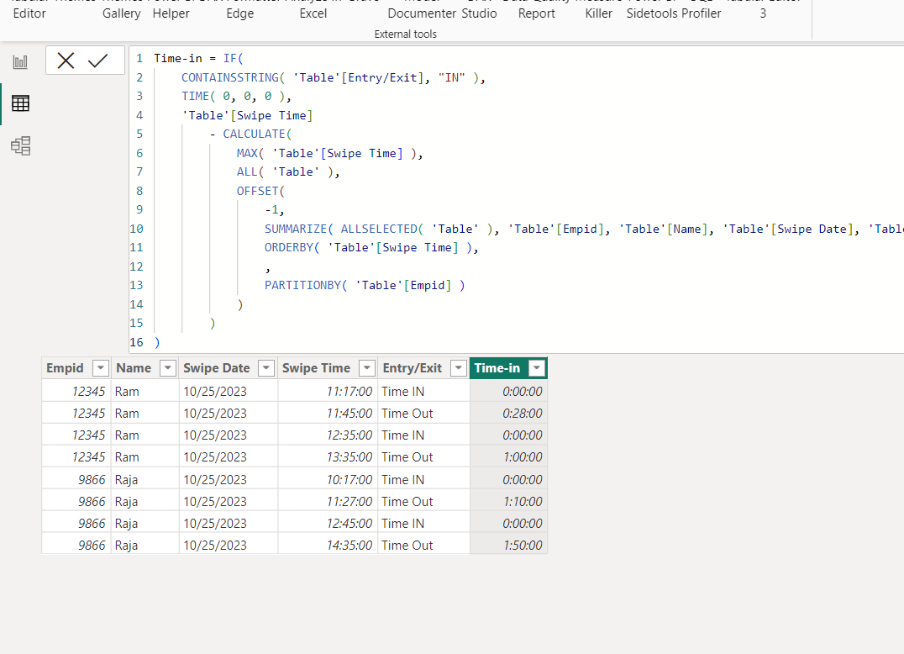Open the Empid column filter dropdown
The image size is (904, 654).
click(x=100, y=368)
